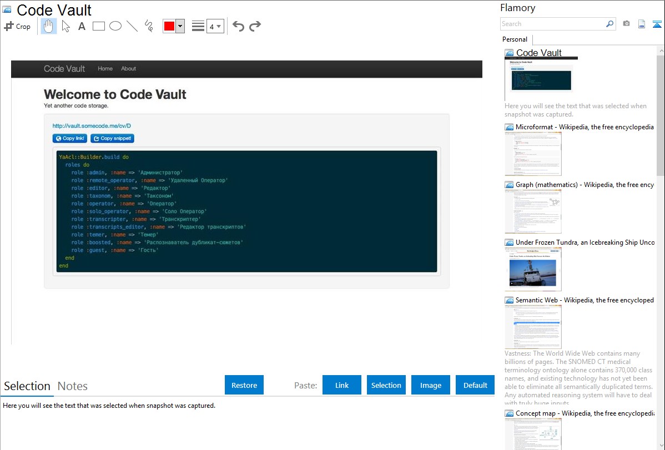Select the Crop tool
The image size is (665, 450).
click(17, 26)
